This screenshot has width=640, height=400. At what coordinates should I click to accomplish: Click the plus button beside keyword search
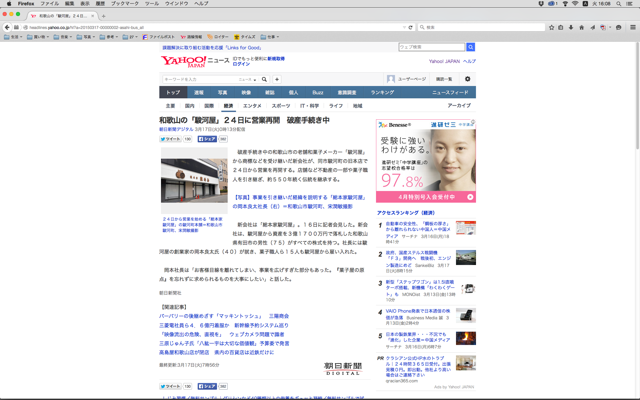(277, 79)
